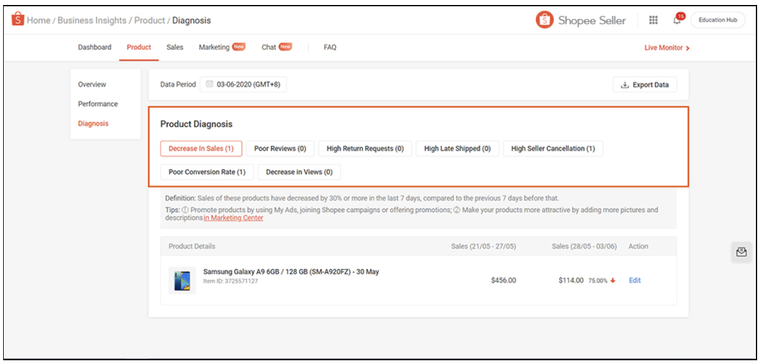Switch to the Dashboard tab

94,46
